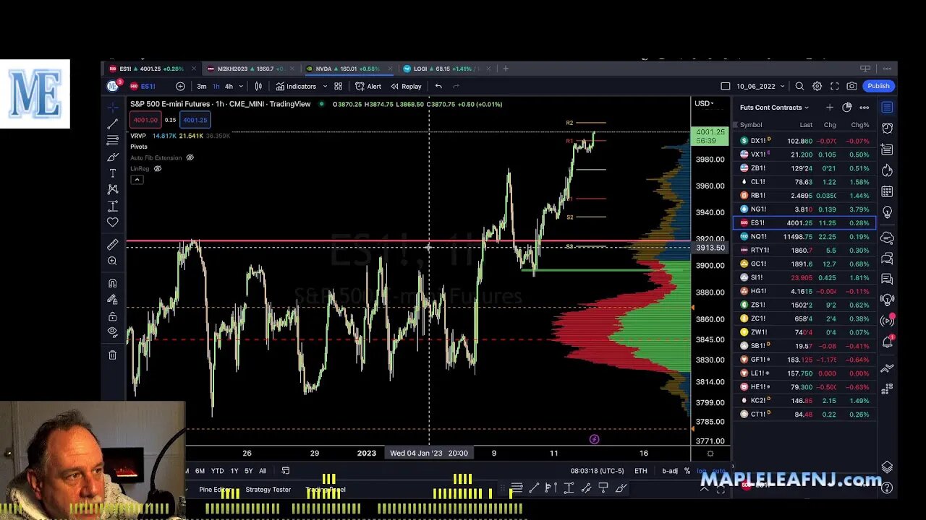926x520 pixels.
Task: Open the prediction and measurement tools
Action: 113,206
